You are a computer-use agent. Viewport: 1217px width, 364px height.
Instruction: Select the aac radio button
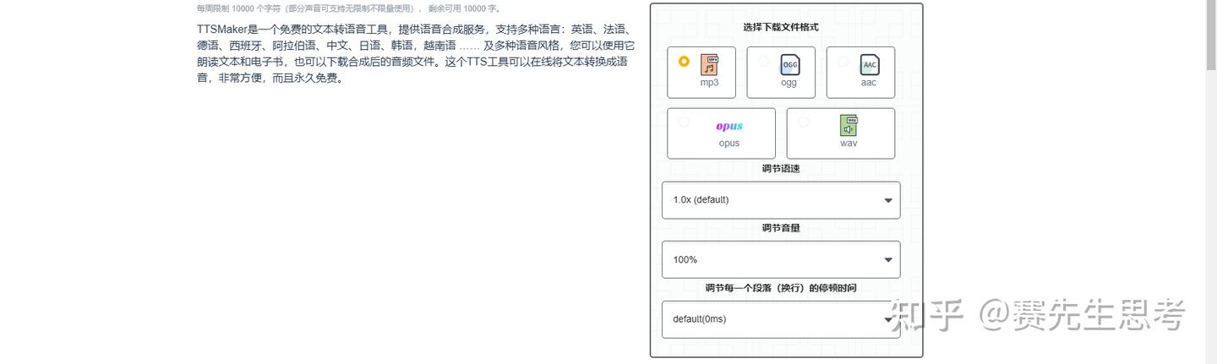(x=843, y=62)
